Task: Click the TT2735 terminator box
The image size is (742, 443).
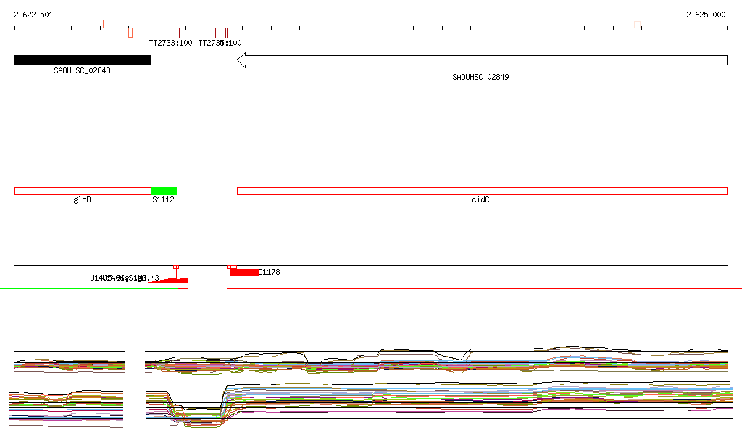Action: (x=220, y=33)
